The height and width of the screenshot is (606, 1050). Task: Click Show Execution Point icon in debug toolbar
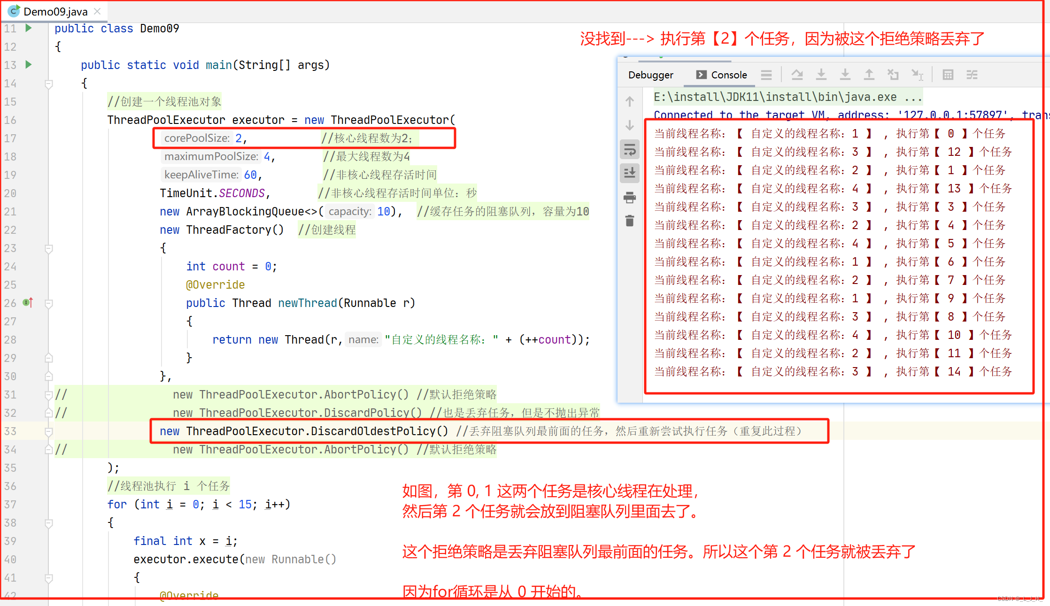point(766,75)
